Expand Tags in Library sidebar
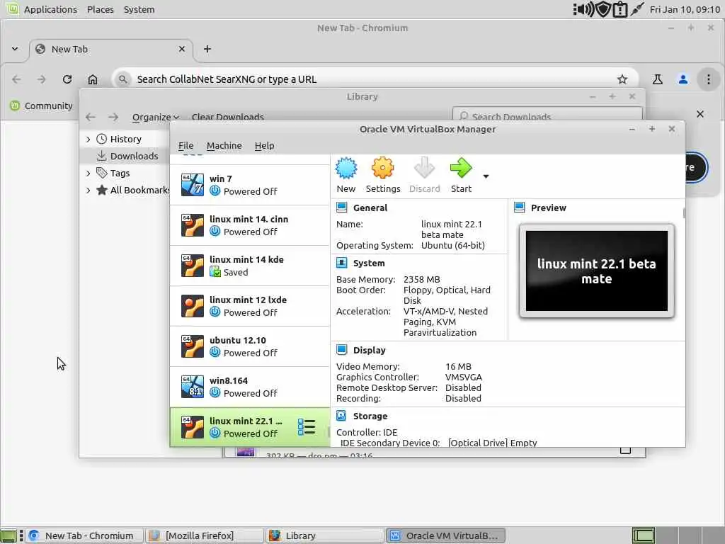The height and width of the screenshot is (544, 725). (88, 173)
